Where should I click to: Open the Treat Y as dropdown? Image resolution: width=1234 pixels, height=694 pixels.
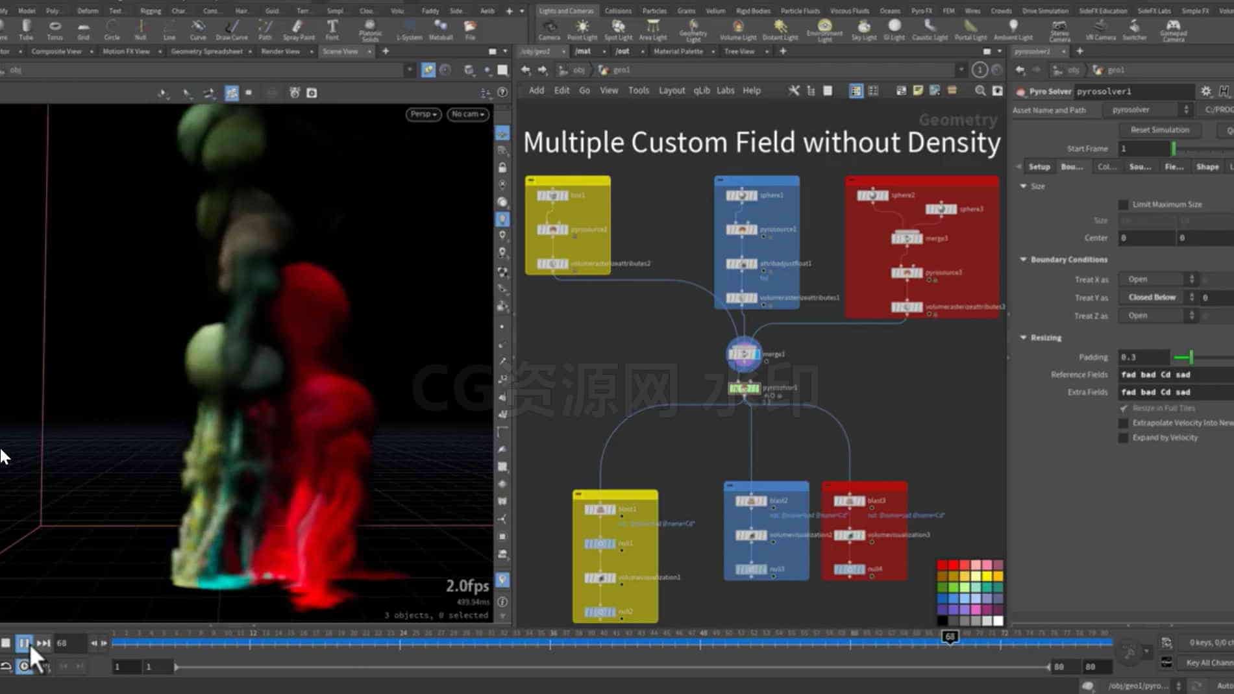(1158, 297)
